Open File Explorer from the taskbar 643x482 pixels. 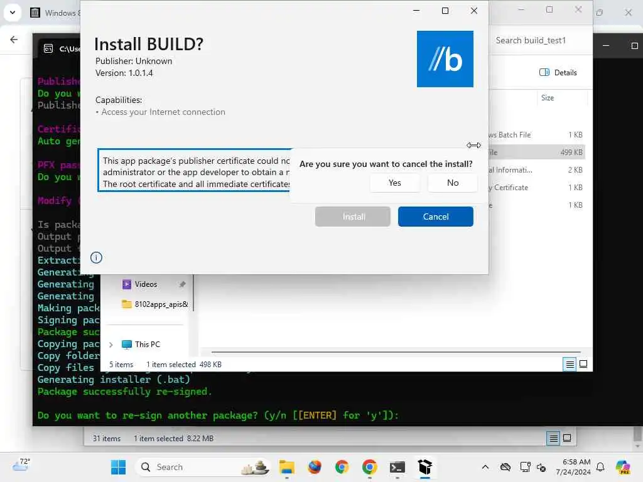coord(286,467)
